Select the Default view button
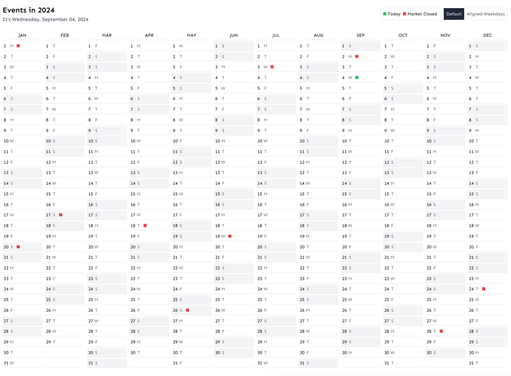 coord(454,14)
